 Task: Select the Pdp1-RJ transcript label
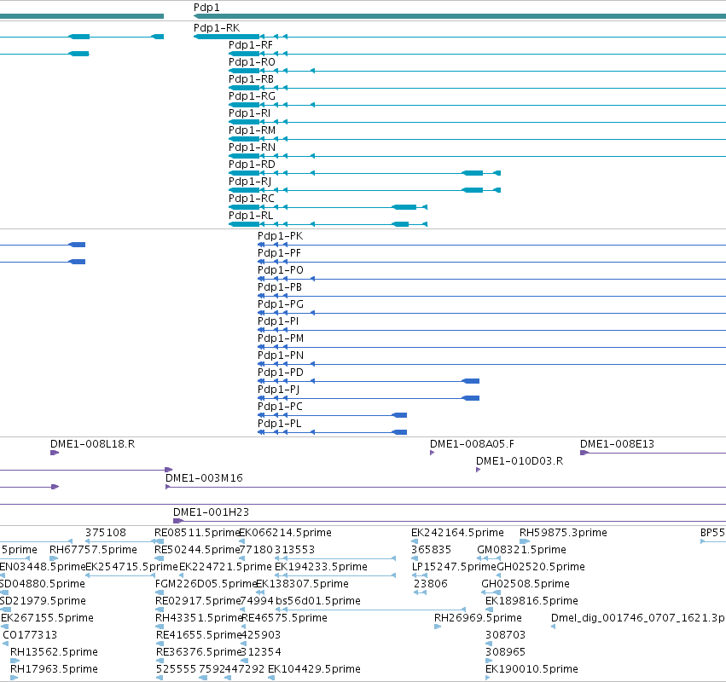pyautogui.click(x=250, y=182)
